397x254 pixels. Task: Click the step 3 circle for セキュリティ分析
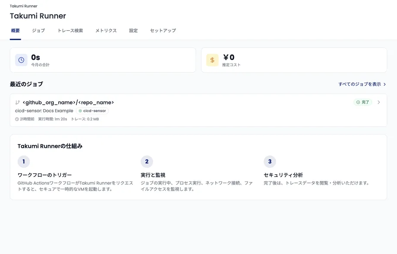tap(270, 161)
